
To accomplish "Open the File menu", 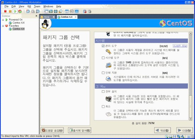I will point(6,6).
